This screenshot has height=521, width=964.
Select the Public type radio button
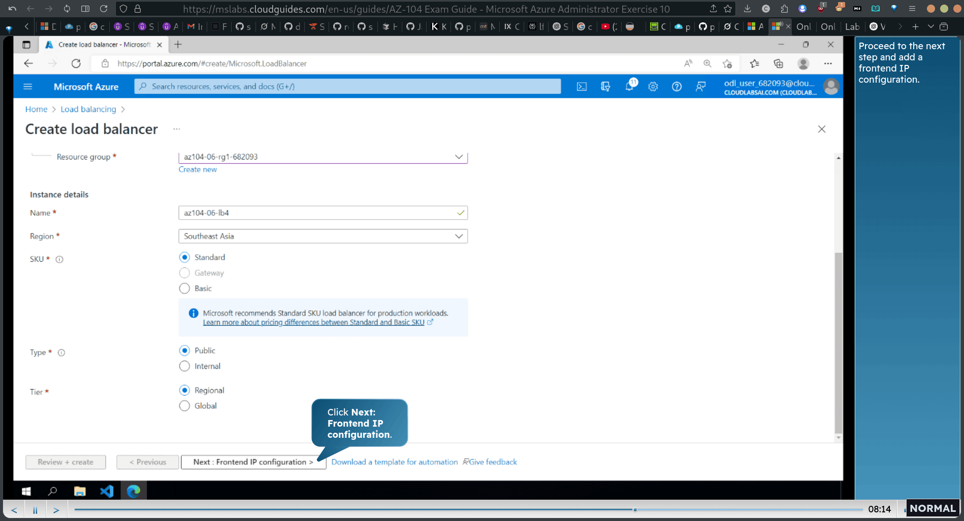tap(184, 351)
